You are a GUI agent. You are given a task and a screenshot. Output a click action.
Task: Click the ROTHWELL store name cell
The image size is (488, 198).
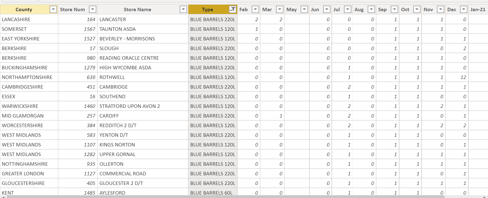(x=143, y=77)
